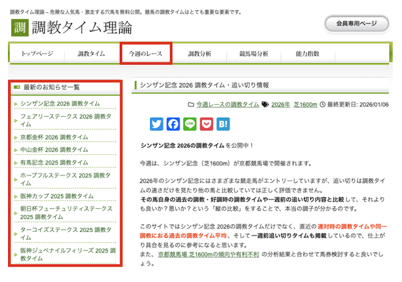Click the site tagline above the logo
The width and height of the screenshot is (402, 282).
coord(126,12)
